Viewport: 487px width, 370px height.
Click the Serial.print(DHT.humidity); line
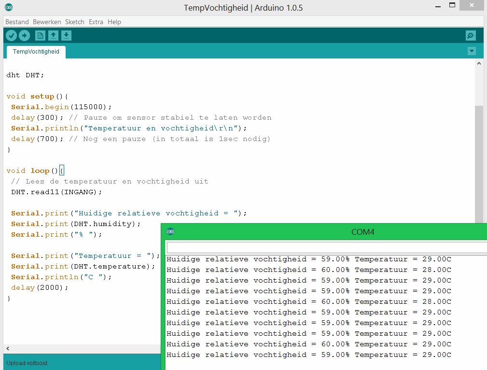[76, 224]
